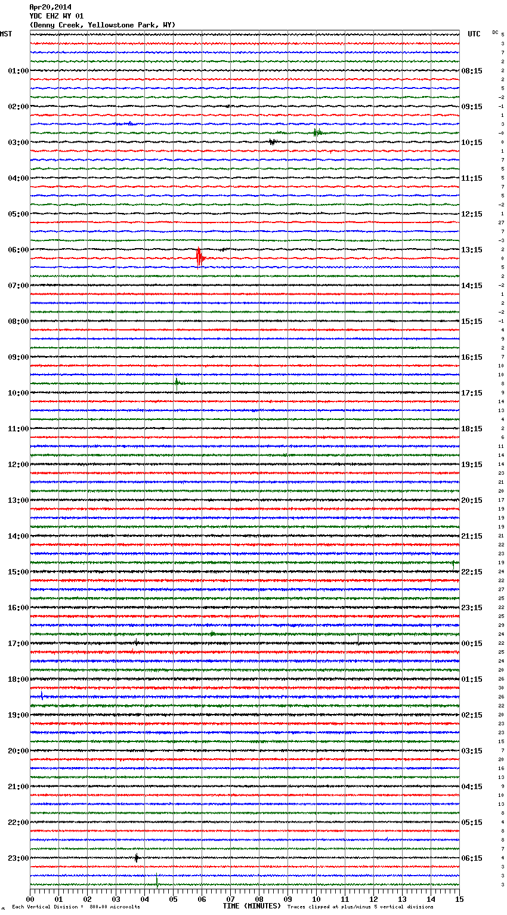Viewport: 507px width, 915px height.
Task: Click the "UTC" time zone header
Action: [x=474, y=34]
